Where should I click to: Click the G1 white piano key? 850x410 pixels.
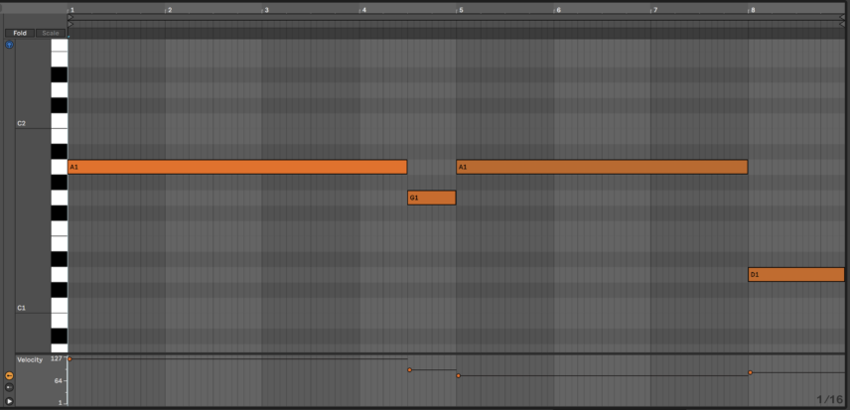click(60, 198)
